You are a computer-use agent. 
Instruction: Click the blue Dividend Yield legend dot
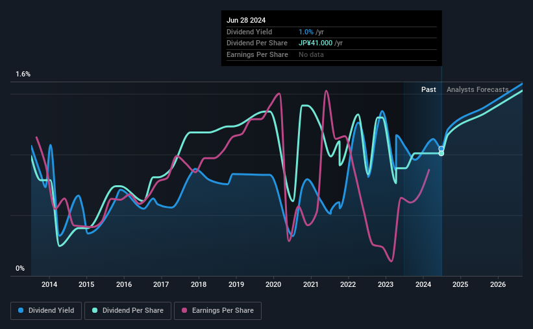(x=21, y=310)
